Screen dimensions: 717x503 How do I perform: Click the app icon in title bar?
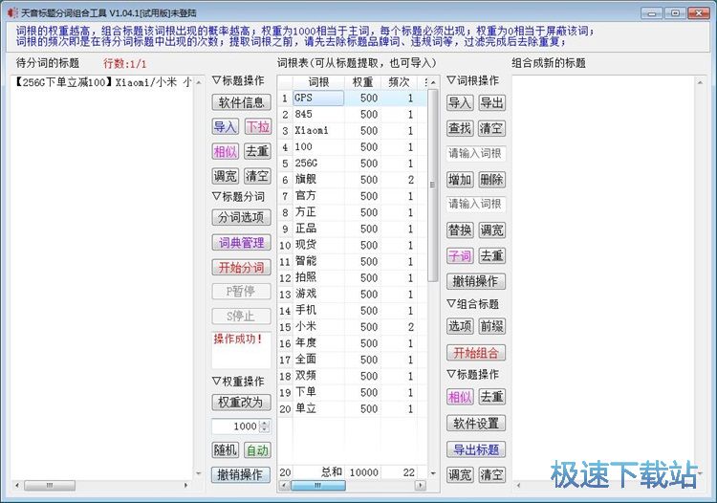click(12, 12)
